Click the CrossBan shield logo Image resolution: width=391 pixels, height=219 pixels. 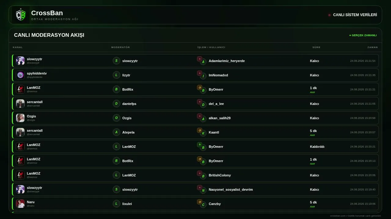(21, 15)
